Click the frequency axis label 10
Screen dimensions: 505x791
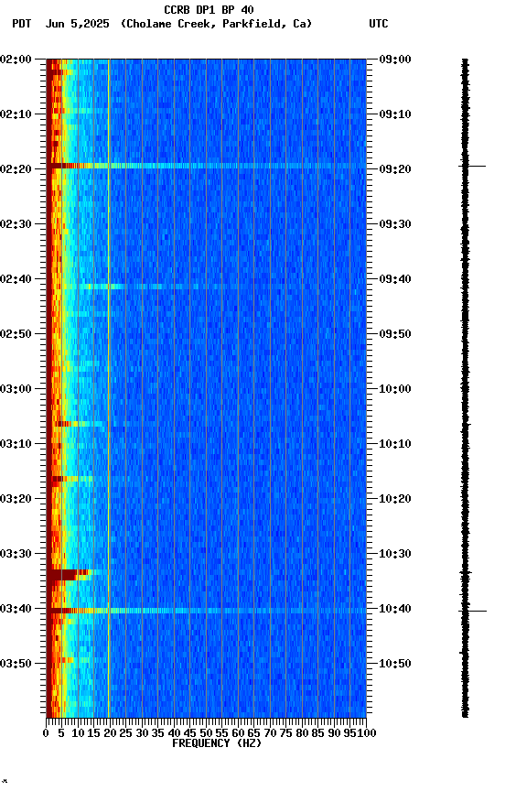click(78, 733)
